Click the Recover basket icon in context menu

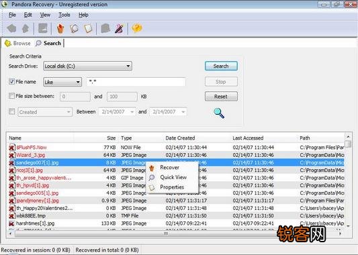coord(152,168)
